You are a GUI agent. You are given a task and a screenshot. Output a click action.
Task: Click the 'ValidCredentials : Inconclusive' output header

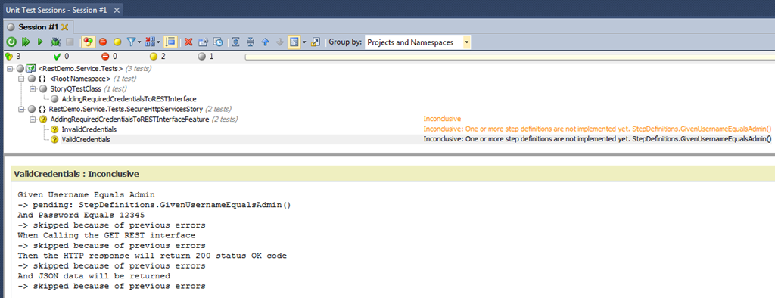coord(76,174)
